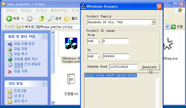Open the 즐겨찾기(A) menu in Explorer

(59, 10)
